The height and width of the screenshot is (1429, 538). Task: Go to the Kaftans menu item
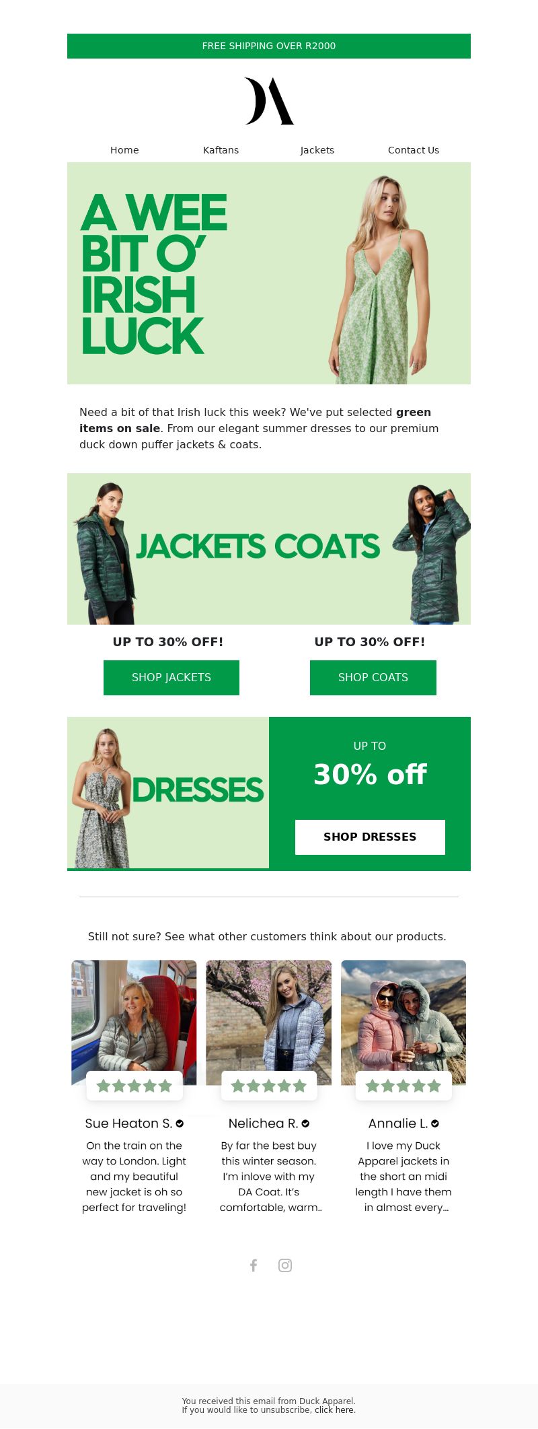coord(221,150)
